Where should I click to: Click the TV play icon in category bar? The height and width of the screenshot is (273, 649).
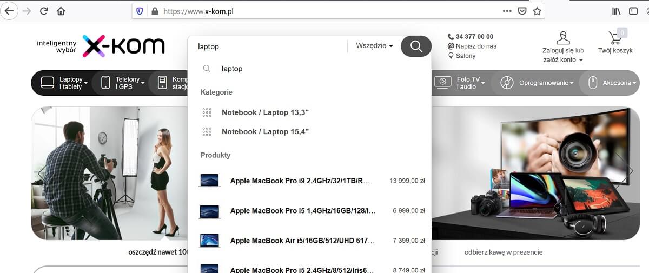pyautogui.click(x=442, y=82)
